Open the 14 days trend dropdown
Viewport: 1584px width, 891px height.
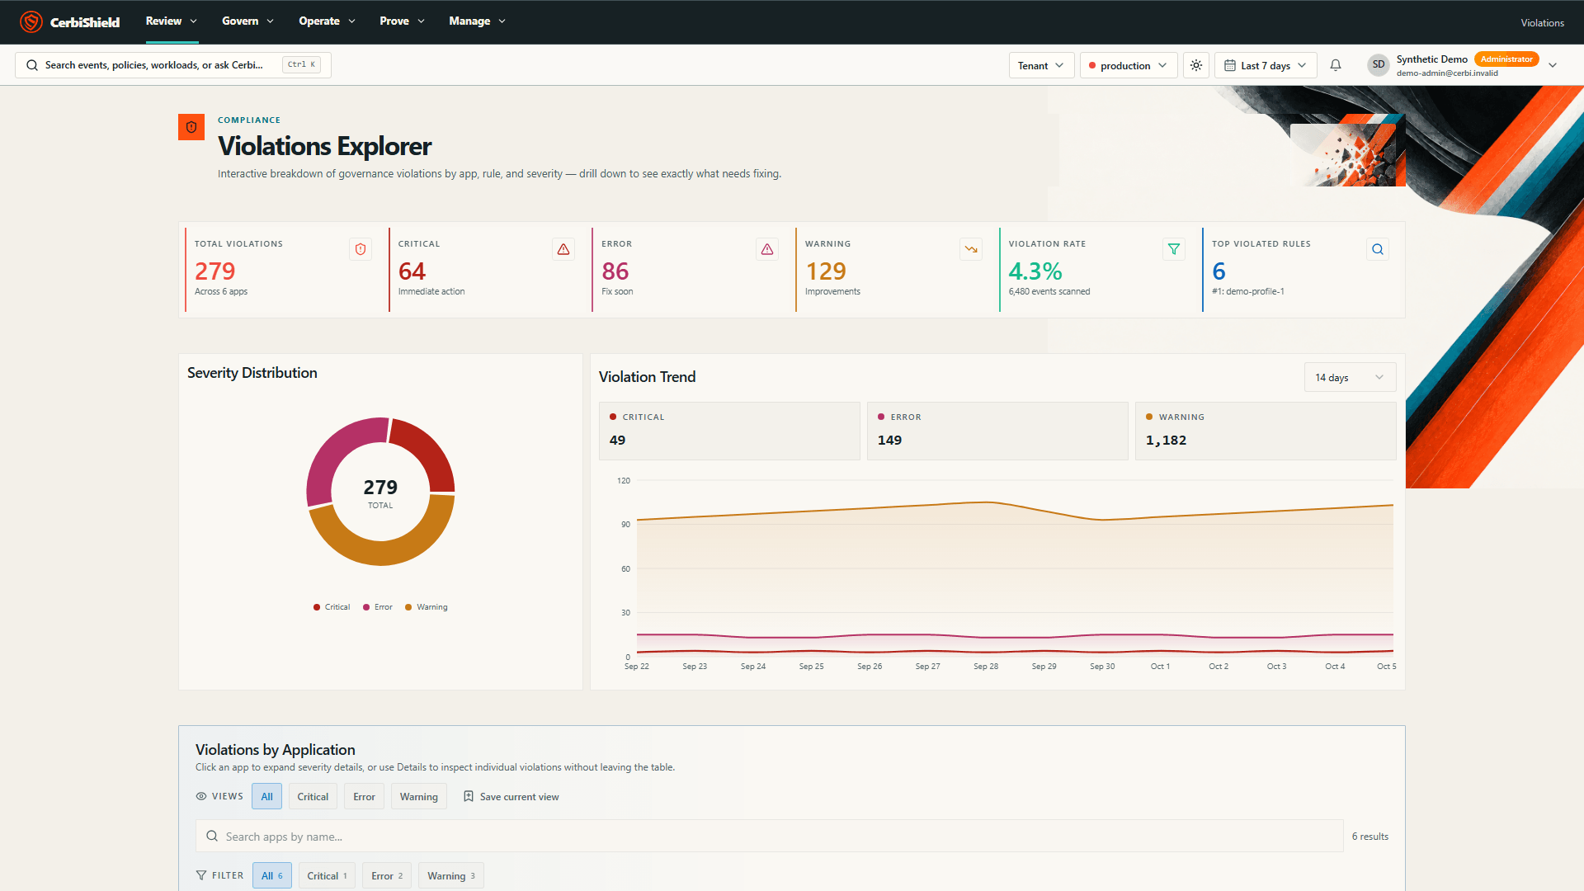[x=1350, y=377]
